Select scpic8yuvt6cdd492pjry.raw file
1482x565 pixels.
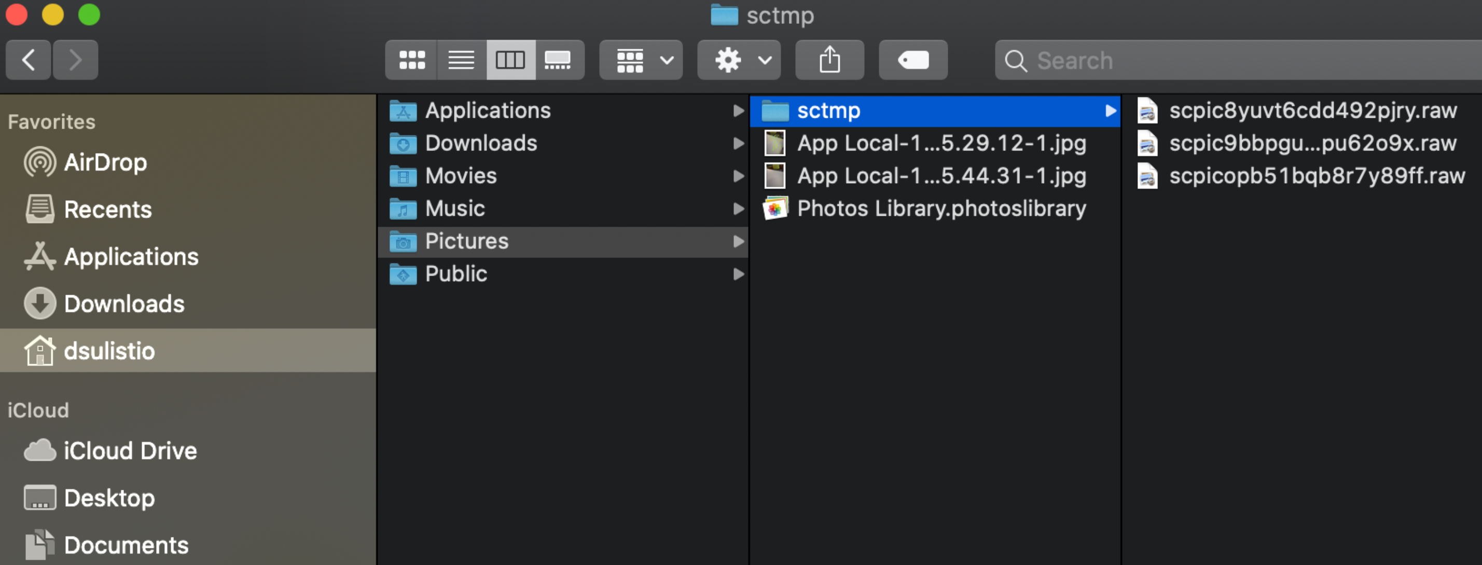click(1301, 111)
